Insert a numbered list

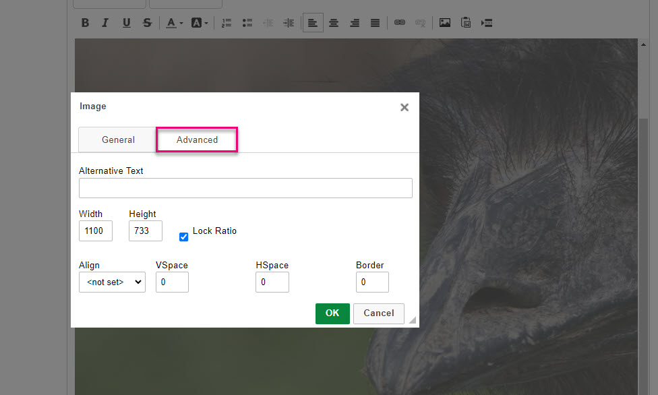[227, 23]
